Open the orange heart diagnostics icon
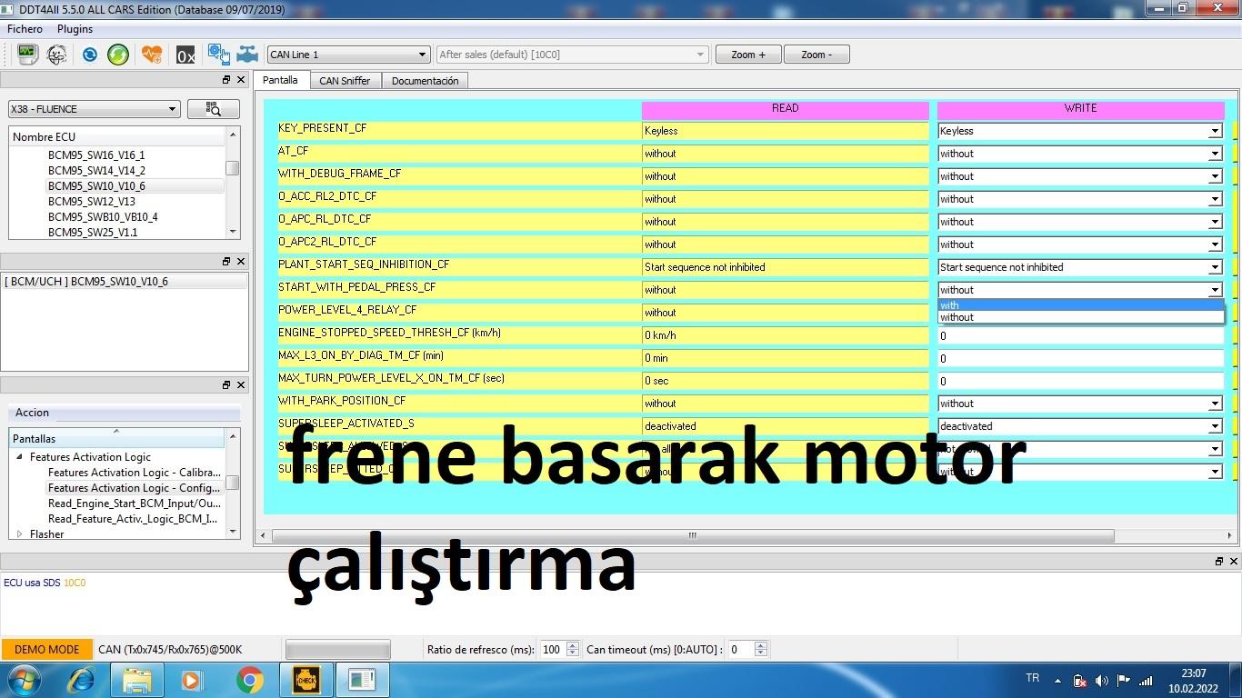Image resolution: width=1242 pixels, height=698 pixels. pyautogui.click(x=152, y=55)
